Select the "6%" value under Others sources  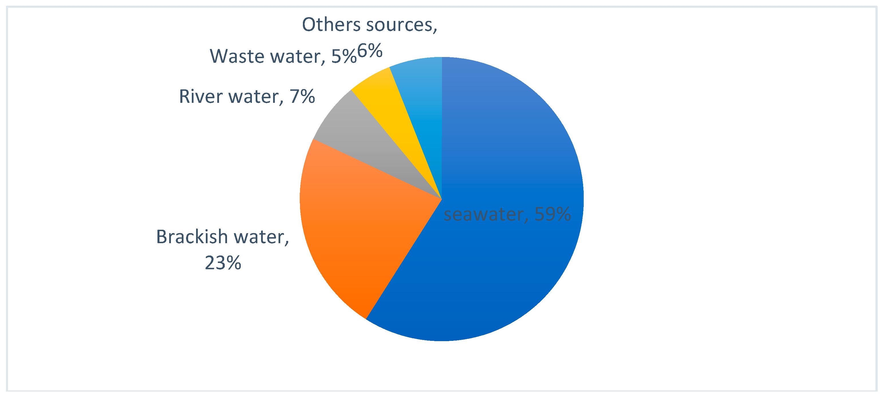370,51
